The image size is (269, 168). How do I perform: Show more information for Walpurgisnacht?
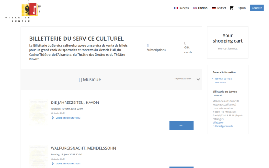pyautogui.click(x=68, y=164)
